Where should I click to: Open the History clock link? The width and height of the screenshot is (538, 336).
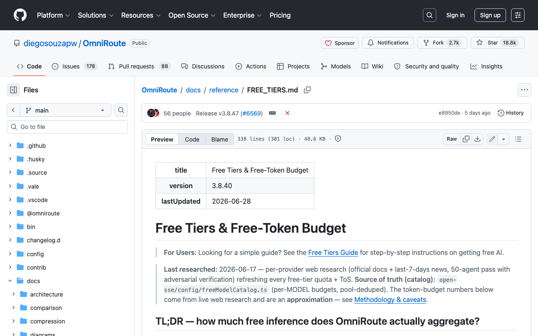[511, 113]
